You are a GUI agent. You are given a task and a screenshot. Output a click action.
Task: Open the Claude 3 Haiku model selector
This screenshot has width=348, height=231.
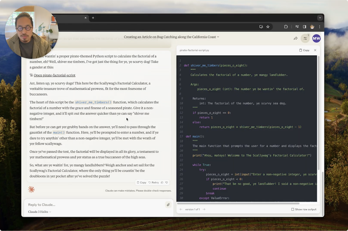[x=40, y=212]
